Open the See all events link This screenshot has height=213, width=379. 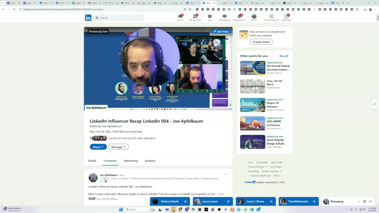pos(284,56)
